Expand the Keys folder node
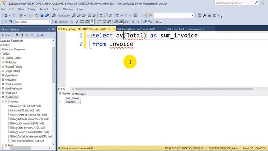Screen dimensions: 268x151 coord(3,145)
